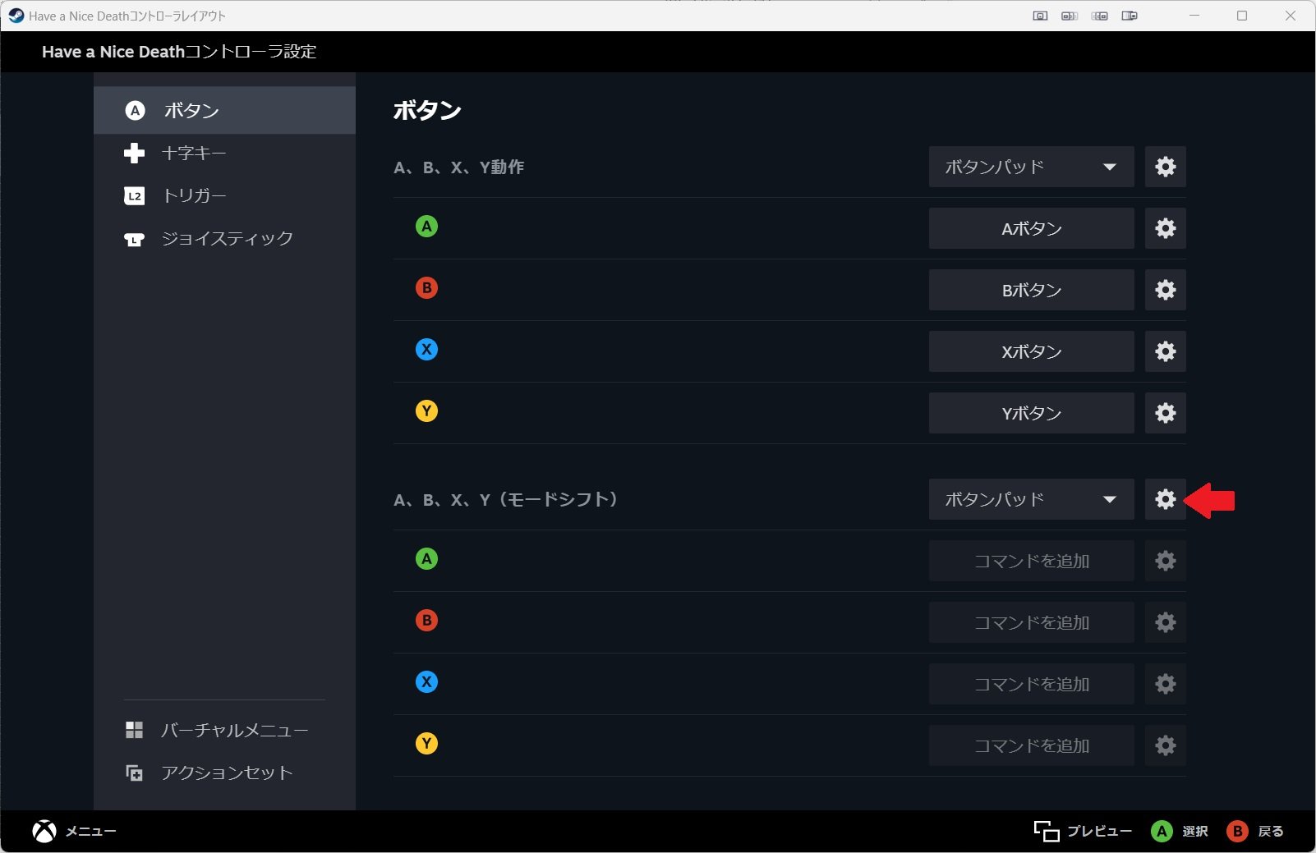Open アクションセット in sidebar
This screenshot has height=853, width=1316.
tap(224, 773)
